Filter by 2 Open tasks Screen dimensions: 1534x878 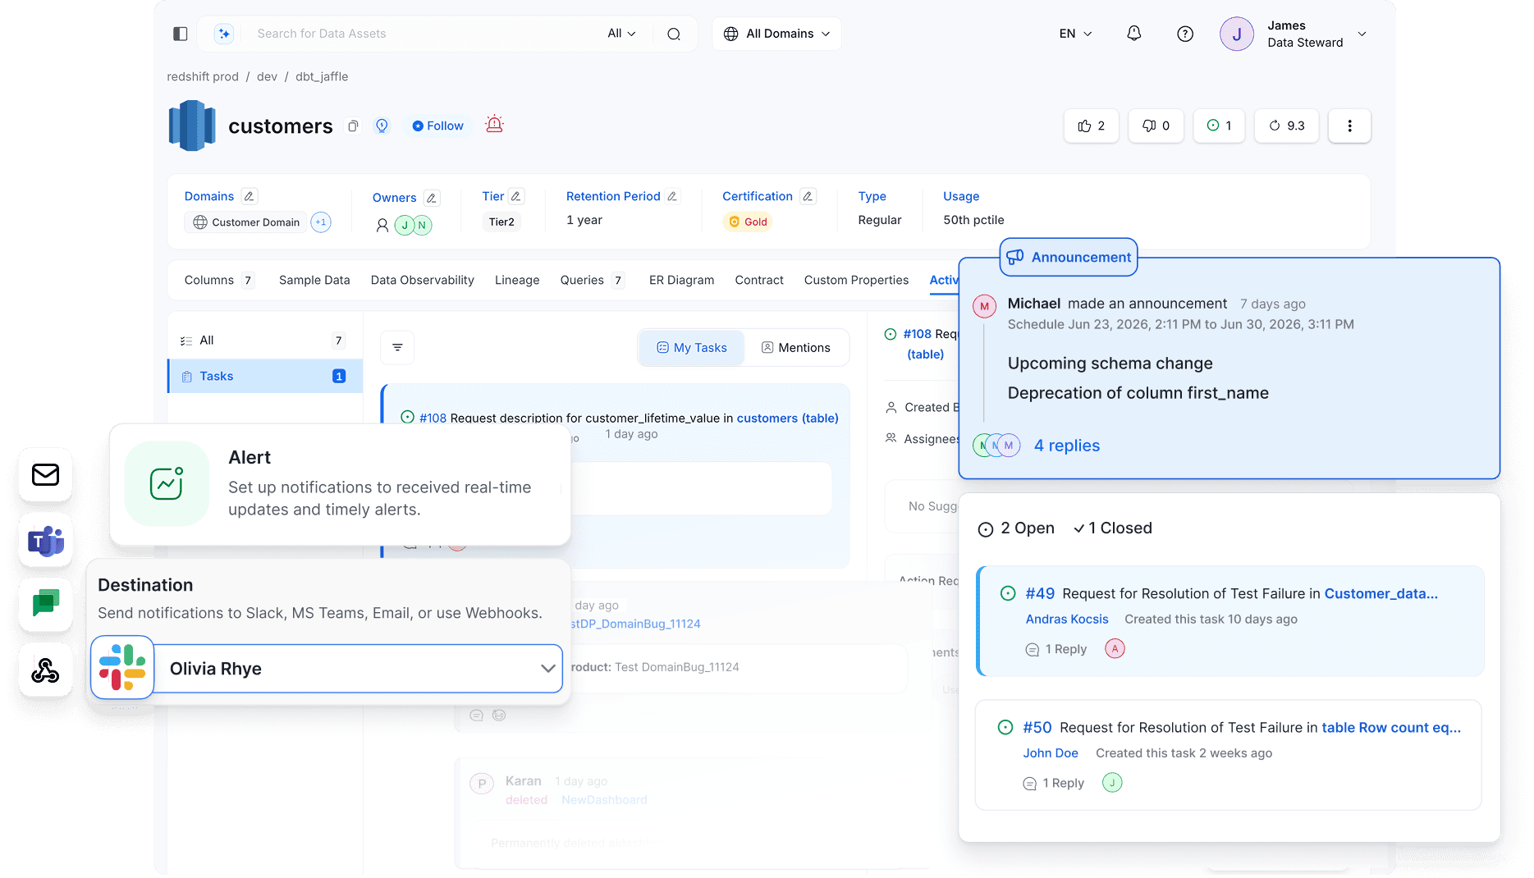pos(1017,528)
